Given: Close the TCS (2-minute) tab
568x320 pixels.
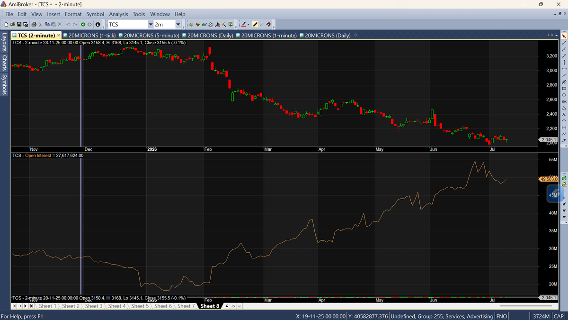Looking at the screenshot, I should coord(58,36).
